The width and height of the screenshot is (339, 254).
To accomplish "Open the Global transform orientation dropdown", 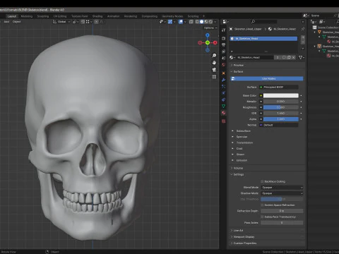I will coord(61,22).
